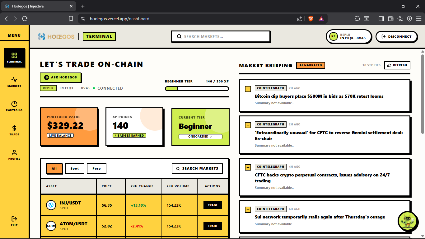This screenshot has height=239, width=425.
Task: Open Leo AI assistant icon
Action: pyautogui.click(x=400, y=19)
